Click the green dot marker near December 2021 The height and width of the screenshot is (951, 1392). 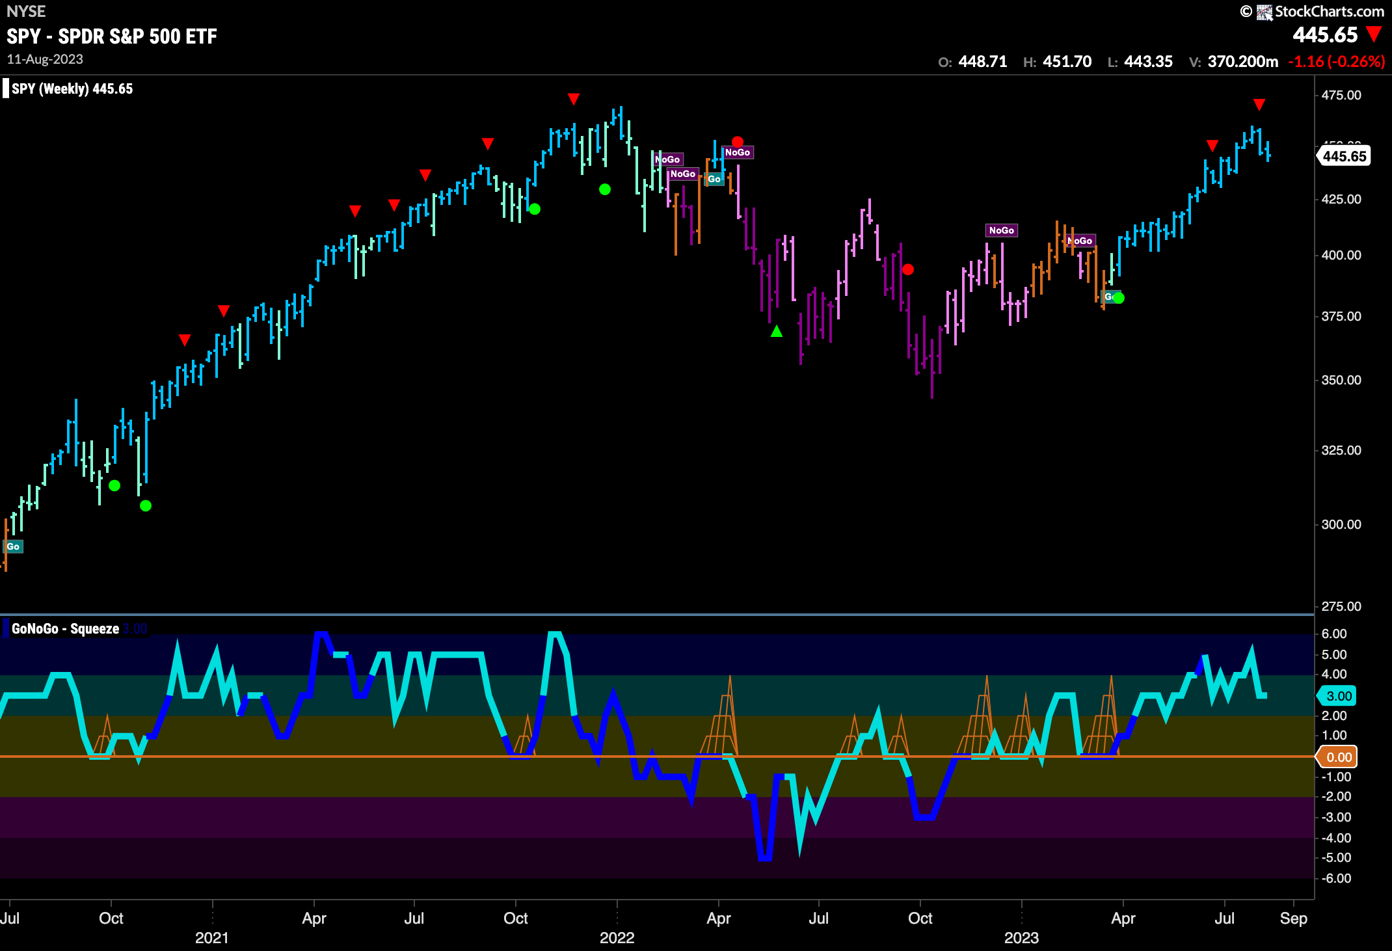pyautogui.click(x=605, y=189)
